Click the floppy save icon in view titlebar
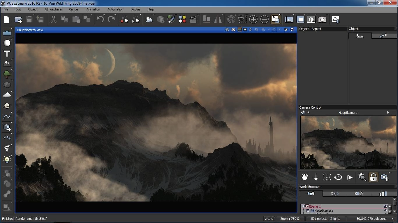The height and width of the screenshot is (223, 398). point(292,30)
